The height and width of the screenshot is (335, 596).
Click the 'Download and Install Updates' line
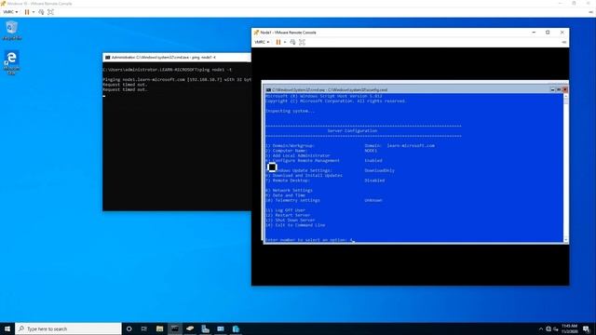coord(305,176)
